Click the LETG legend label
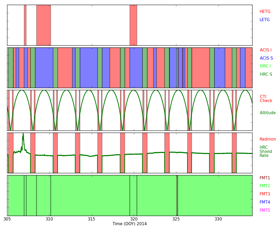 (264, 20)
